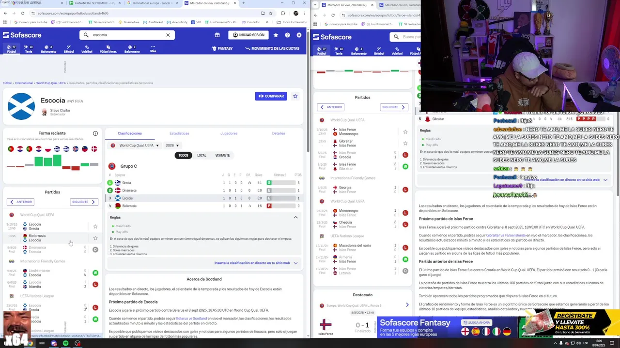
Task: Open MOVIMIENTO DE LAS CUOTAS link
Action: [272, 49]
